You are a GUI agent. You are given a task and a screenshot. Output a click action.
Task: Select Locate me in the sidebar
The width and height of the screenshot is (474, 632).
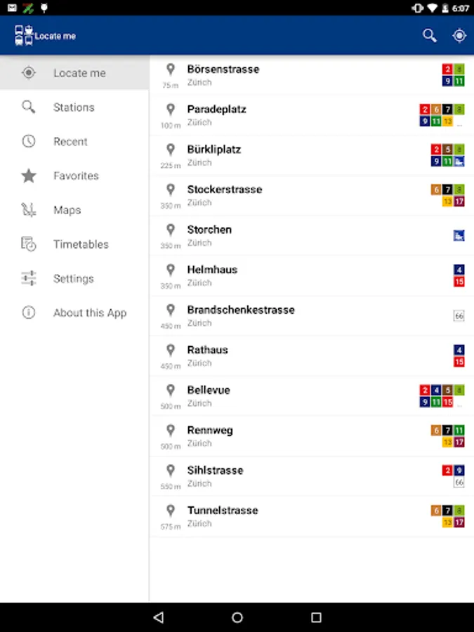[x=79, y=73]
